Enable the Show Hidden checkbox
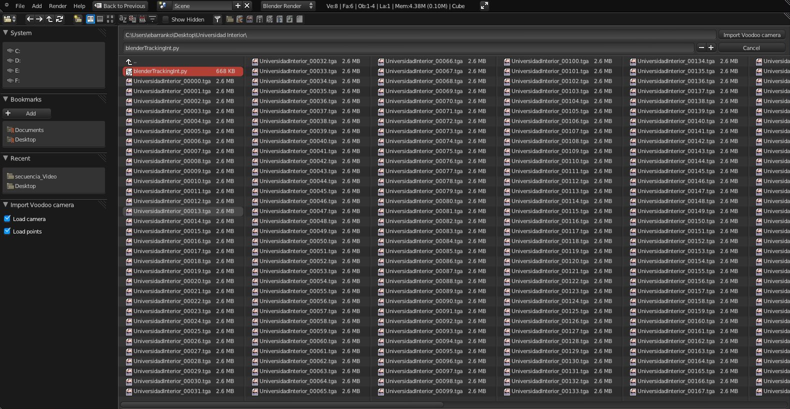Image resolution: width=790 pixels, height=409 pixels. tap(166, 19)
